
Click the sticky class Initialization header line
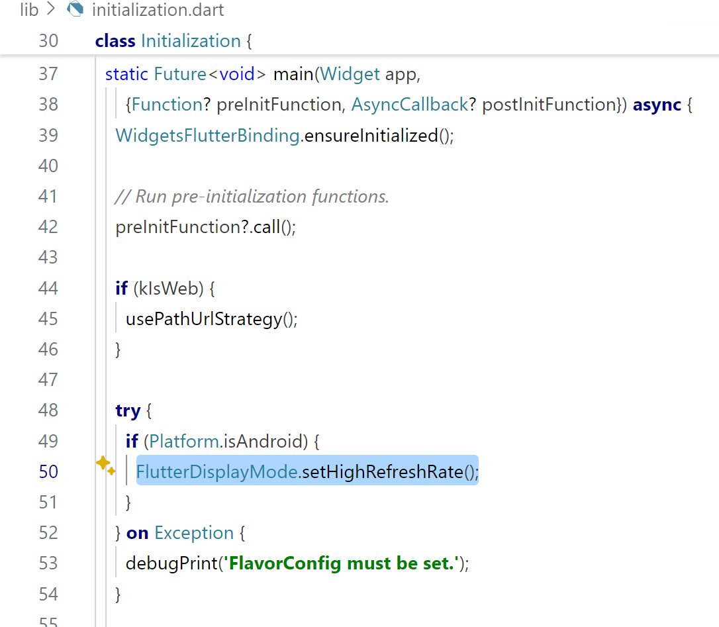[359, 41]
